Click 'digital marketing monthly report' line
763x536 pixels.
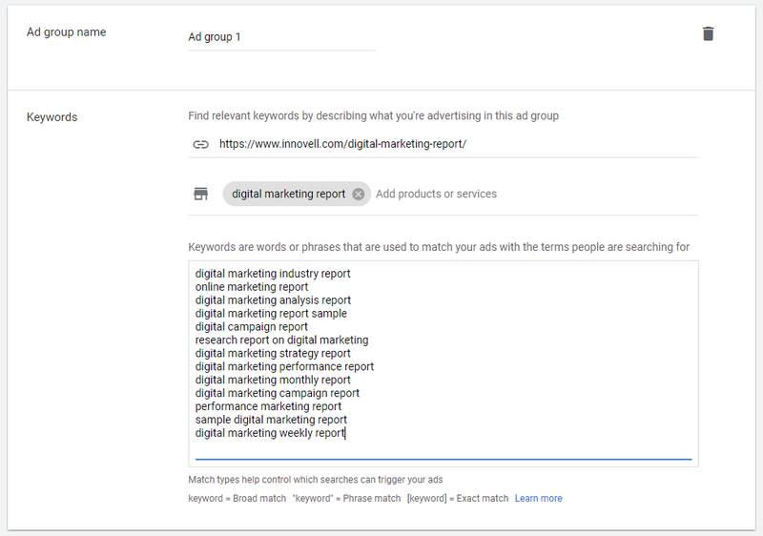pos(273,380)
